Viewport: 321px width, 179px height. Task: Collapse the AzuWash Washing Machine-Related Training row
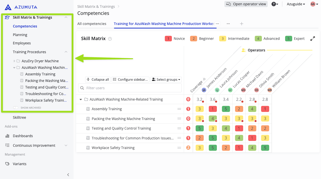(81, 99)
